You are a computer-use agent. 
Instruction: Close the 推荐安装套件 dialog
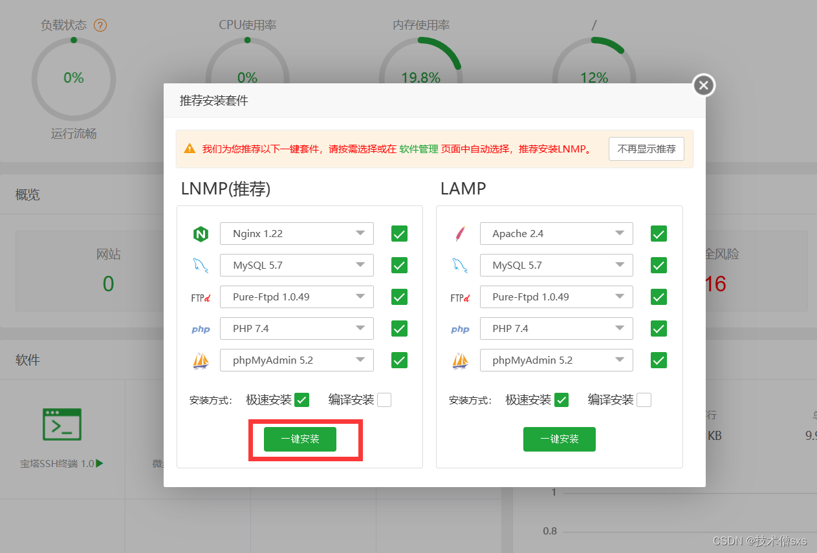[x=704, y=85]
